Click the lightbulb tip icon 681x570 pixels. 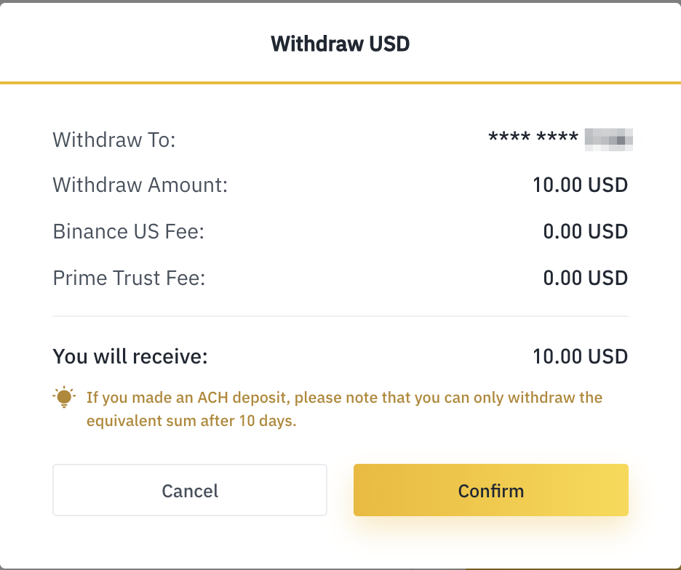tap(64, 397)
